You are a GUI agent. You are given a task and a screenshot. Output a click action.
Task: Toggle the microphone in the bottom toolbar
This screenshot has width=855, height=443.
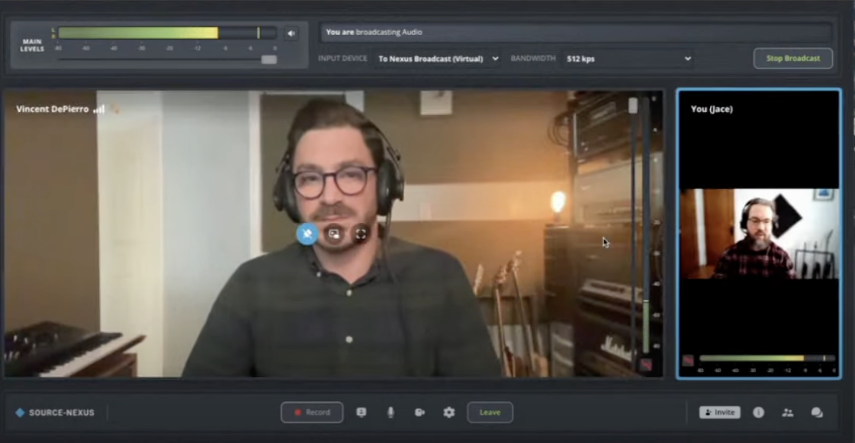point(391,412)
